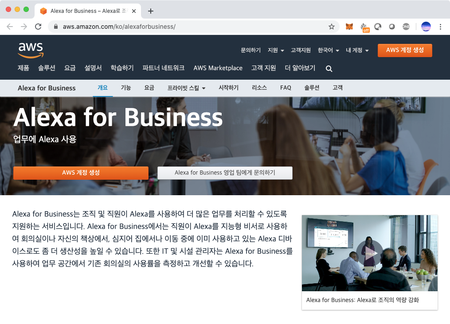Select the FAQ tab

[x=286, y=88]
